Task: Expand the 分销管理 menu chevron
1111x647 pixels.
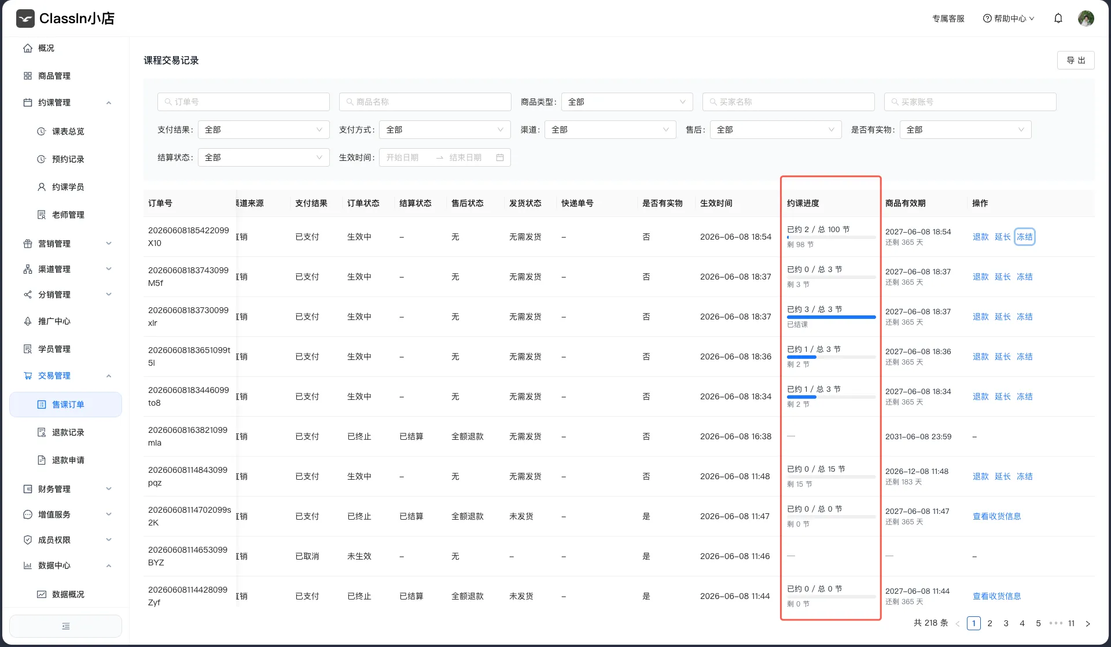Action: pos(109,295)
